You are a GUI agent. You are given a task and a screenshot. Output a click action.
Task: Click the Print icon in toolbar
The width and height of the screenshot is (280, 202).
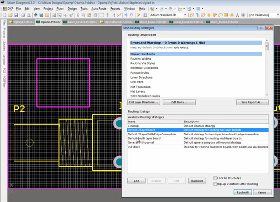[x=23, y=15]
